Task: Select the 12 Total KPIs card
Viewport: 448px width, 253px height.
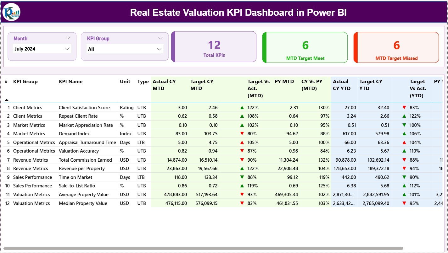Action: (214, 46)
